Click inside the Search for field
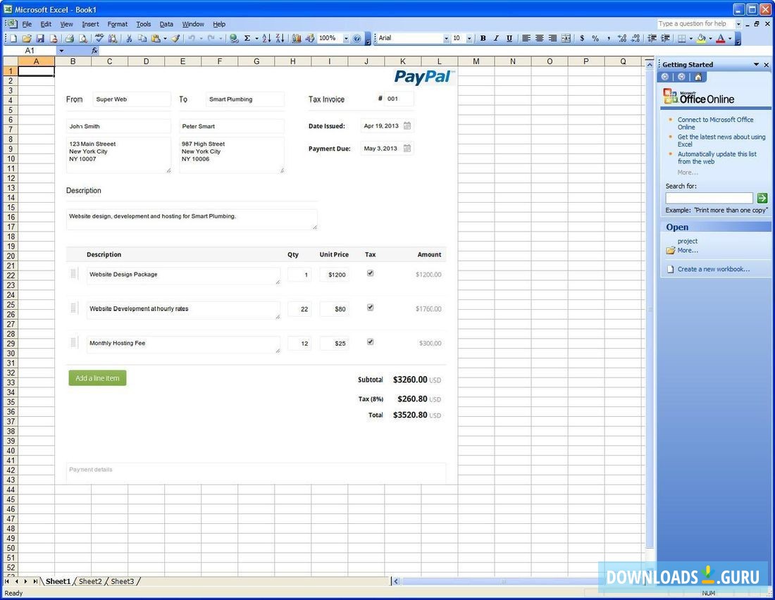This screenshot has height=600, width=775. point(708,198)
